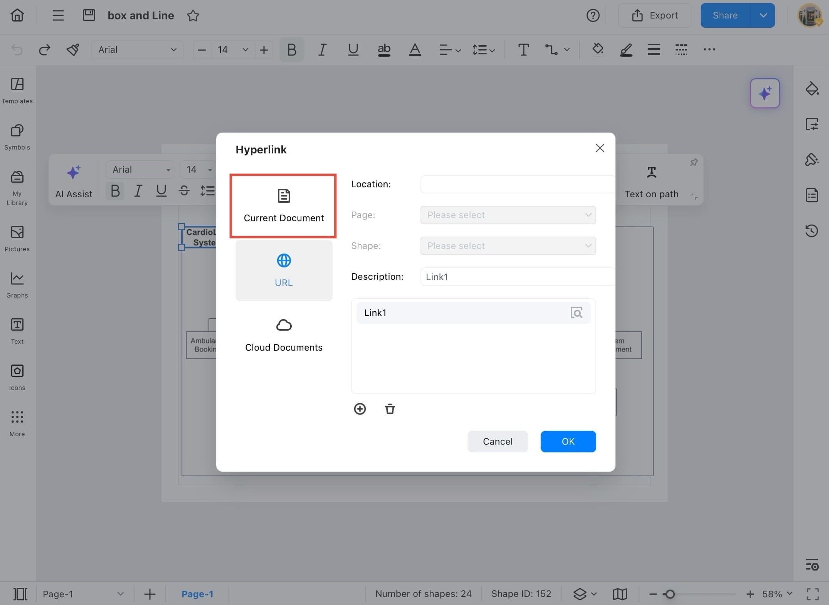The width and height of the screenshot is (829, 605).
Task: Delete Link1 using the trash icon
Action: click(x=390, y=409)
